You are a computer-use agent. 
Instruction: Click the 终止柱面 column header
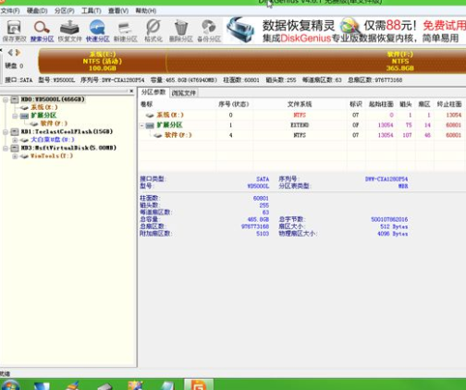point(449,104)
